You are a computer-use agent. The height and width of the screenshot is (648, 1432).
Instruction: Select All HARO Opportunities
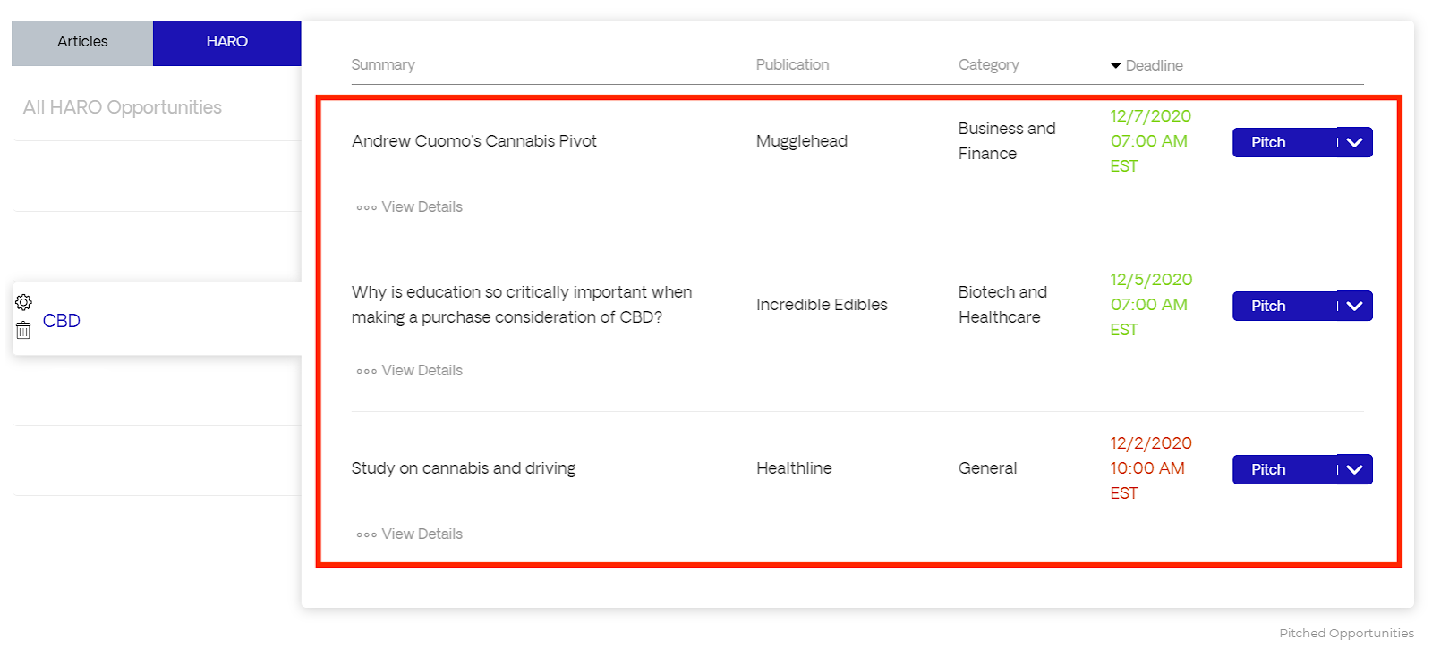click(x=123, y=107)
